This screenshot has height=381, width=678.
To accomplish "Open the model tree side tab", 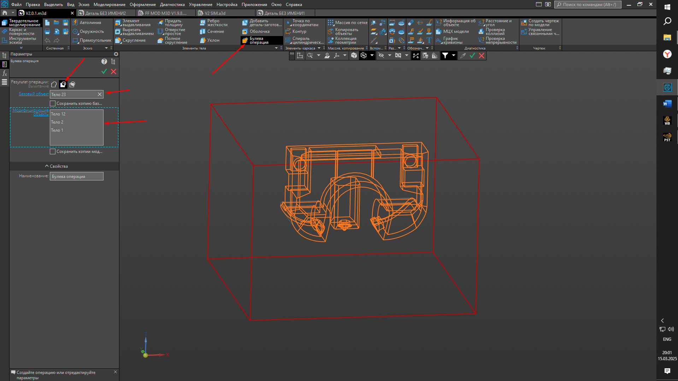I will [4, 55].
